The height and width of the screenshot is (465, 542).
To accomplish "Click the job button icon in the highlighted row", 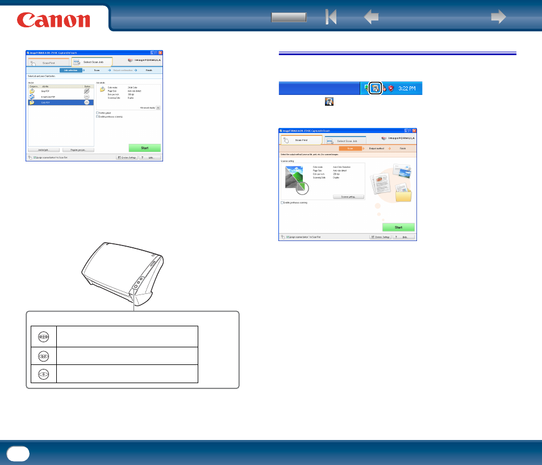I will click(87, 102).
